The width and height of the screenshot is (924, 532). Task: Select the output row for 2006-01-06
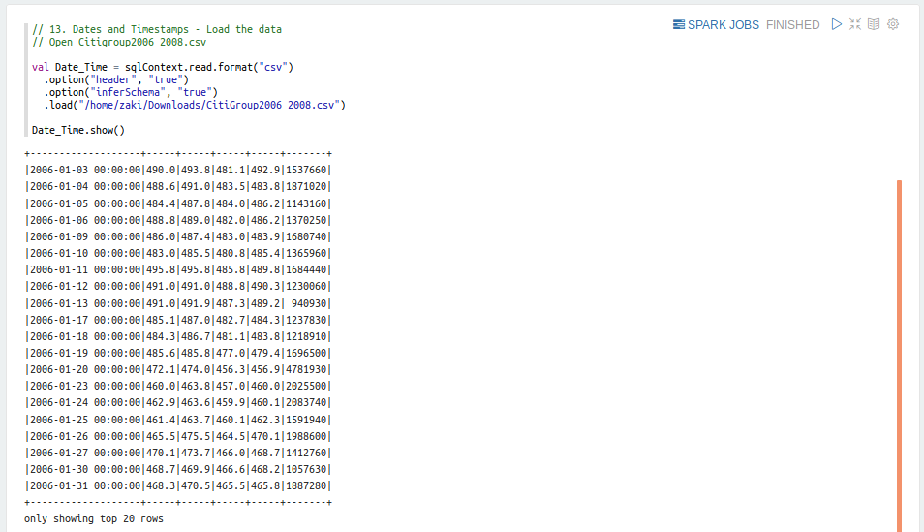178,220
